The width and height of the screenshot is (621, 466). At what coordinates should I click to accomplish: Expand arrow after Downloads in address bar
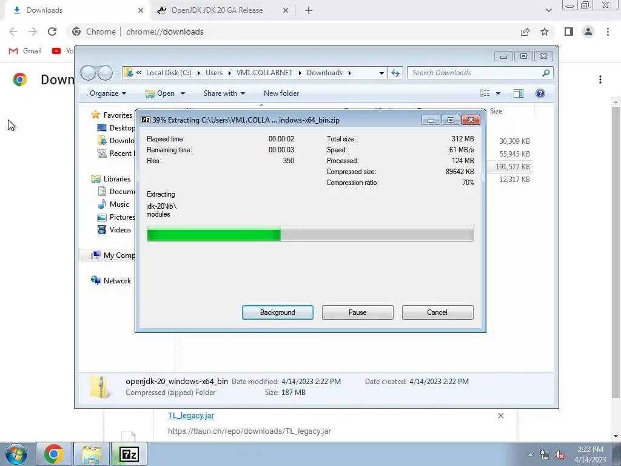[x=350, y=73]
